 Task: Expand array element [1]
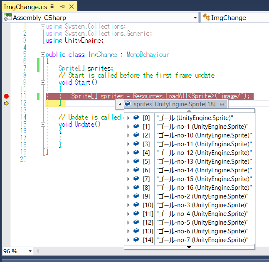(128, 127)
